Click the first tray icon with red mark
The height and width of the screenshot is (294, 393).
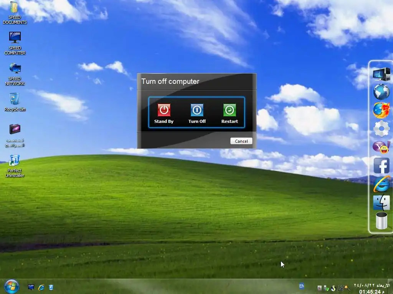[x=320, y=288]
